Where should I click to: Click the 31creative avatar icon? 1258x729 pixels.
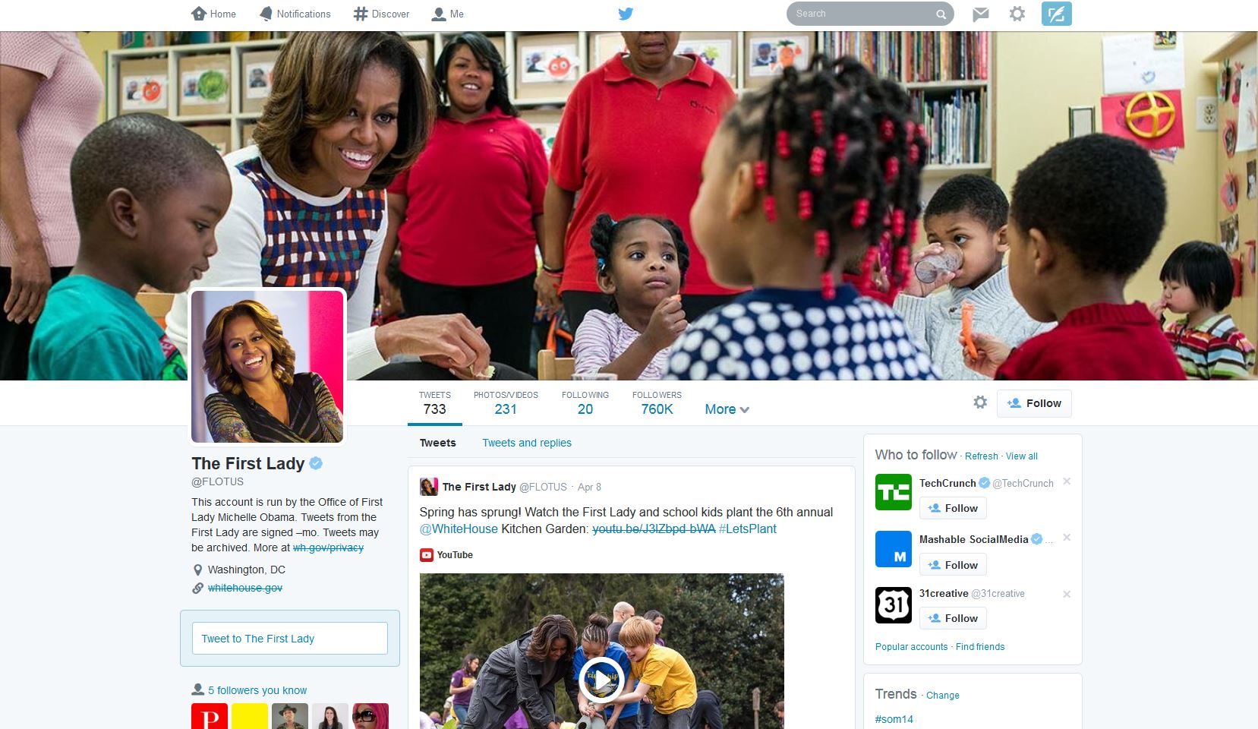[x=894, y=605]
